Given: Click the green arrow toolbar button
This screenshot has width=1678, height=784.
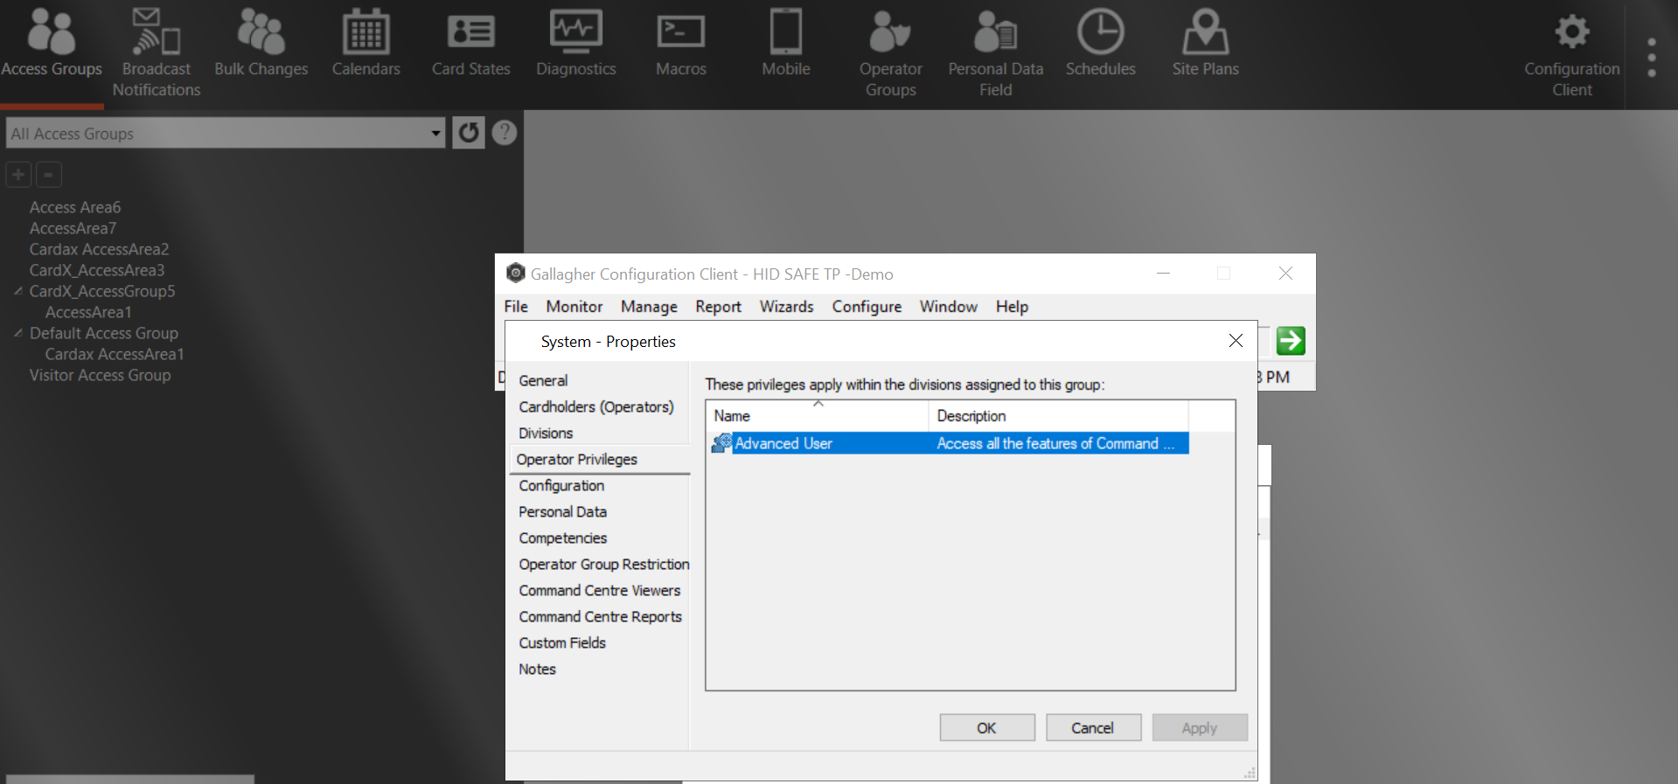Looking at the screenshot, I should click(1291, 341).
